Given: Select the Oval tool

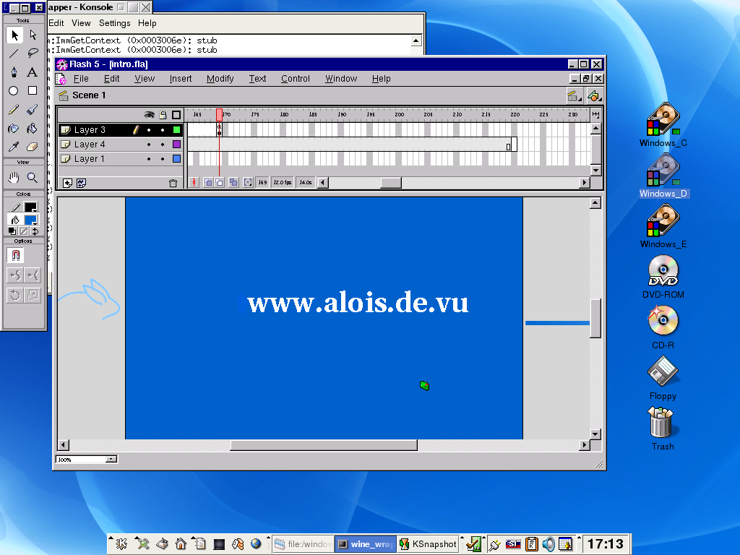Looking at the screenshot, I should tap(14, 90).
